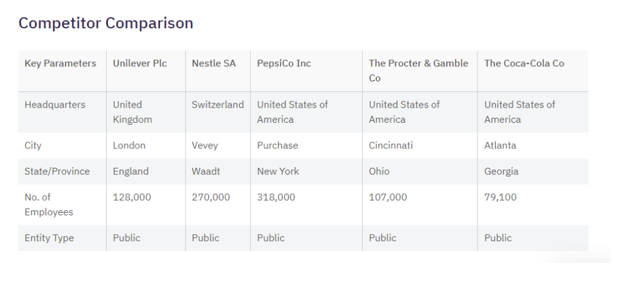
Task: Select the 318,000 employees cell
Action: click(x=276, y=197)
